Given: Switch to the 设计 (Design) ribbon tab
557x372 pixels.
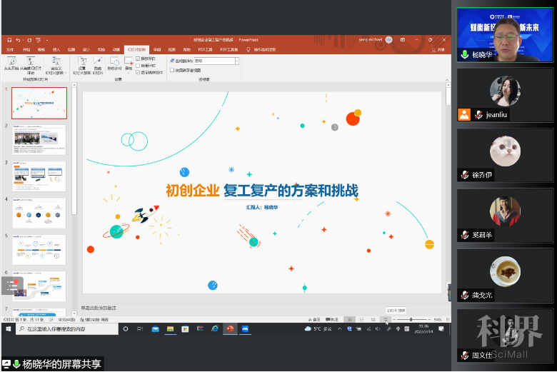Looking at the screenshot, I should [86, 50].
